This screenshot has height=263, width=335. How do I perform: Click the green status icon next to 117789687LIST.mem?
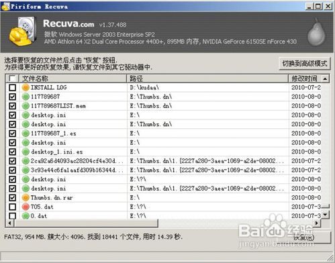26,106
